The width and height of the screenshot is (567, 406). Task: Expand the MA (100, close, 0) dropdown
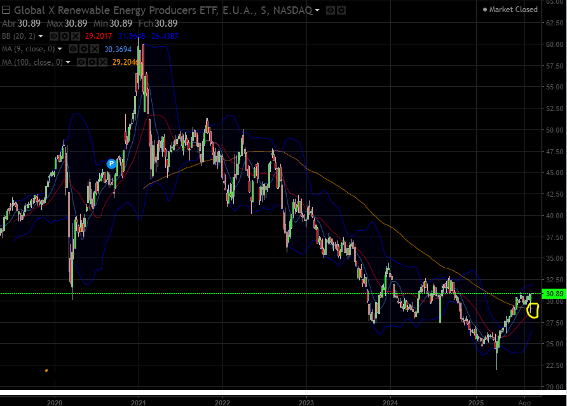[68, 62]
